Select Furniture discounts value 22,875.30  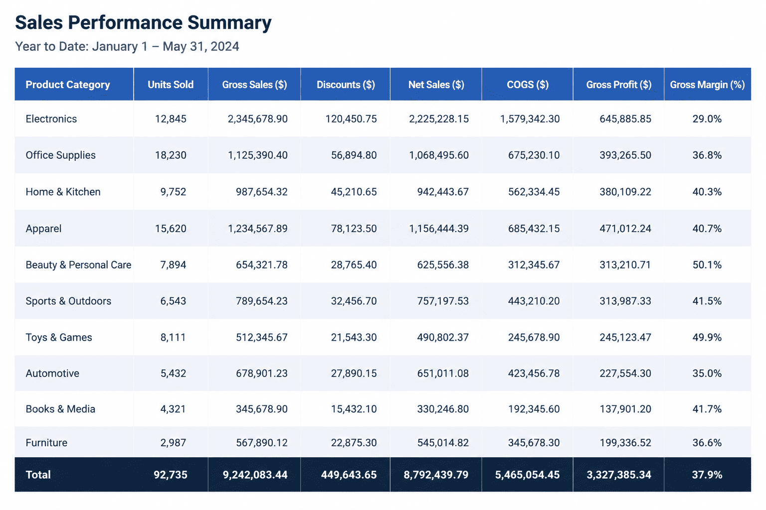click(x=354, y=443)
